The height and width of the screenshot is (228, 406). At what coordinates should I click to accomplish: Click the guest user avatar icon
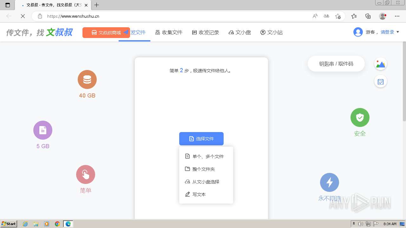[358, 32]
